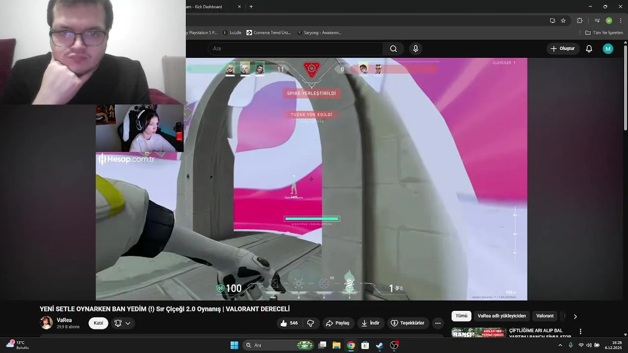Open the Converse Trend Ürü... bookmark
Image resolution: width=628 pixels, height=353 pixels.
(x=269, y=33)
